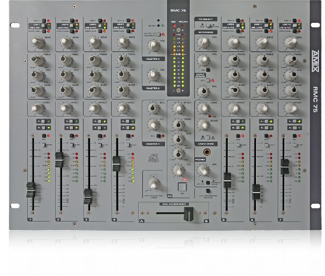Push the Effect Return AFL button

(x=208, y=80)
